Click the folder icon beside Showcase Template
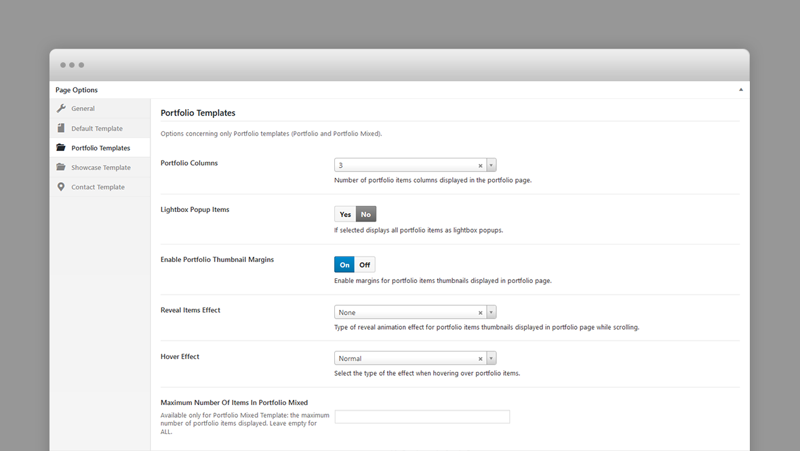The height and width of the screenshot is (451, 800). pyautogui.click(x=61, y=167)
